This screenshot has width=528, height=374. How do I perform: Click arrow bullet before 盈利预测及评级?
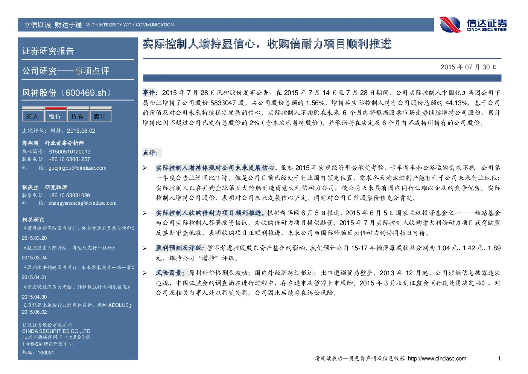click(x=145, y=248)
